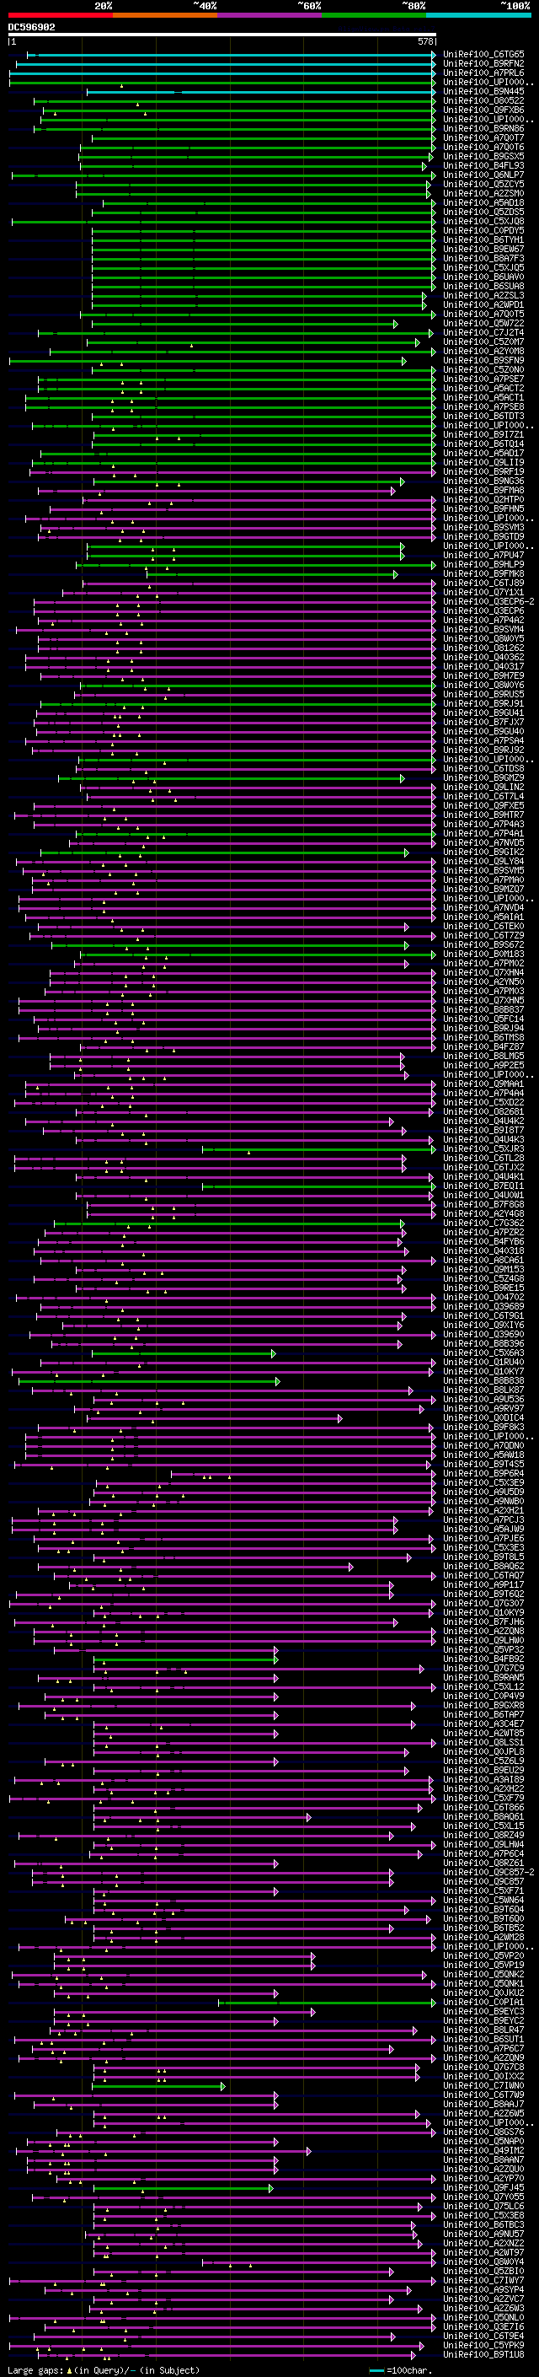Select label UniRef100_Q4U4K2

tap(483, 1121)
